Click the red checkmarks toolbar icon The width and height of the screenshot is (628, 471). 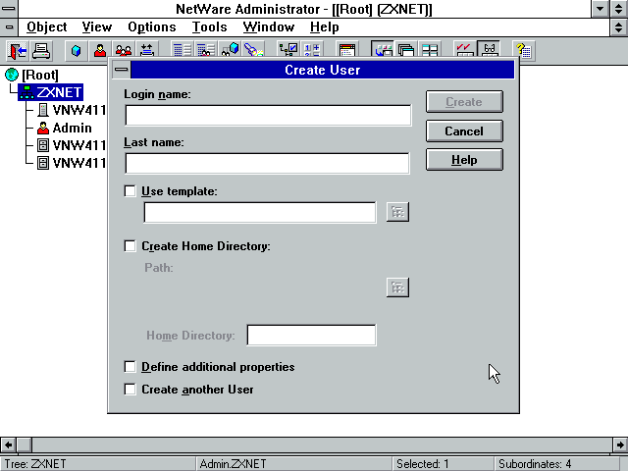pos(465,51)
